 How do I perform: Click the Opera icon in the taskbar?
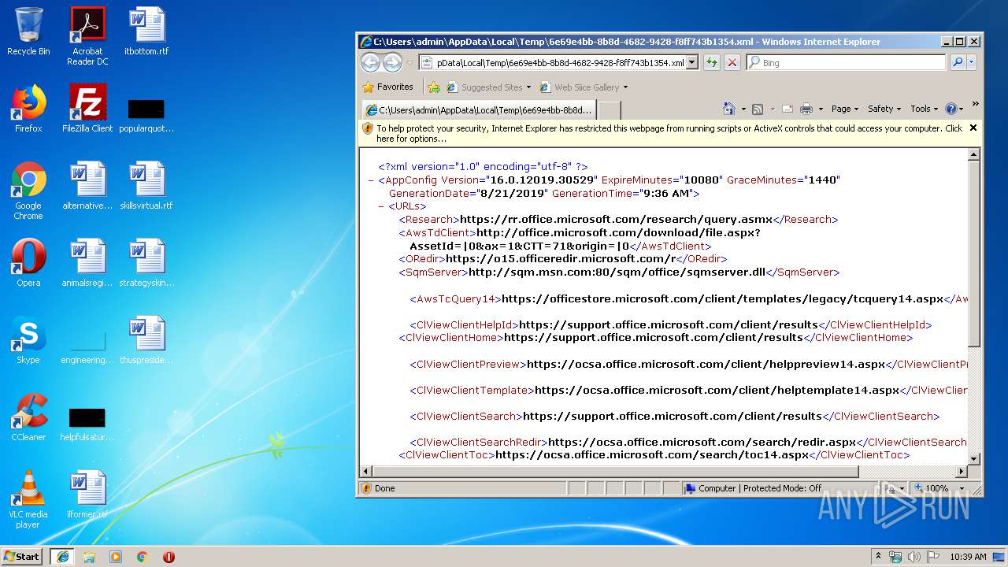(169, 557)
